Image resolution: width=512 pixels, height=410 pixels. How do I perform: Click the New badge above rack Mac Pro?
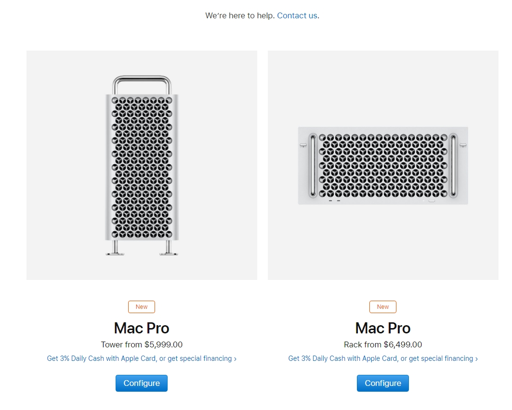(383, 307)
